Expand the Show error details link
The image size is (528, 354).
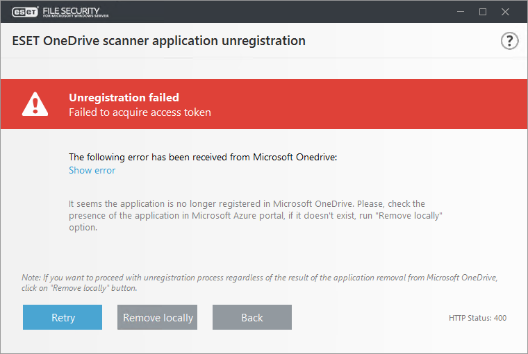point(92,170)
